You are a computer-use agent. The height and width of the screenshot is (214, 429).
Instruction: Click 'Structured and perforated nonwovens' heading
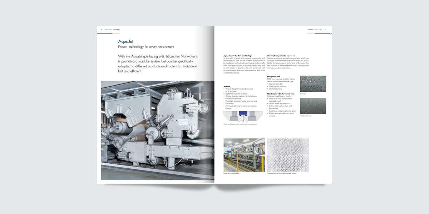[x=281, y=56]
